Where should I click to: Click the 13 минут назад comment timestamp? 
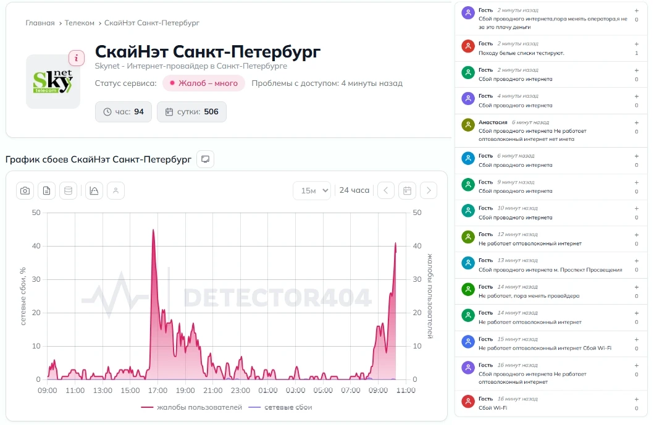click(517, 260)
